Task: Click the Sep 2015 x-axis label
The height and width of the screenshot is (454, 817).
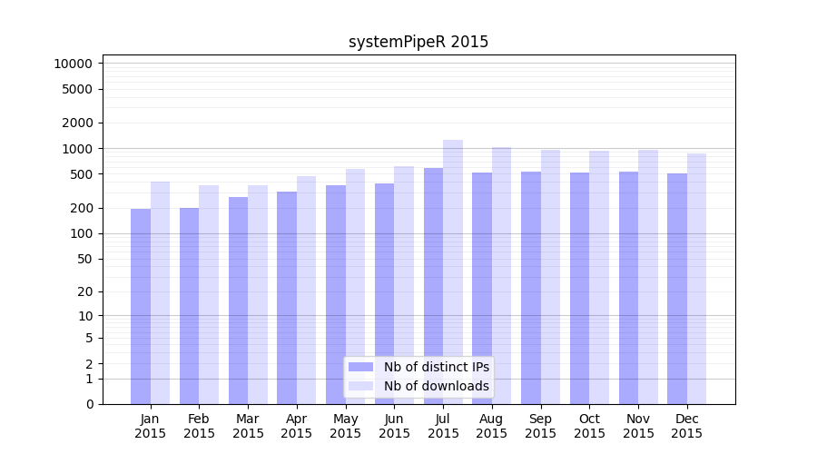Action: point(540,426)
